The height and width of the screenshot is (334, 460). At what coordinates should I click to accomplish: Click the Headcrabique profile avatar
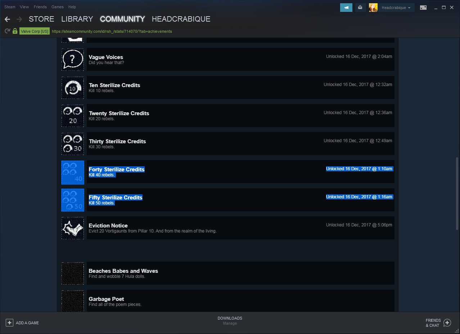pyautogui.click(x=373, y=8)
